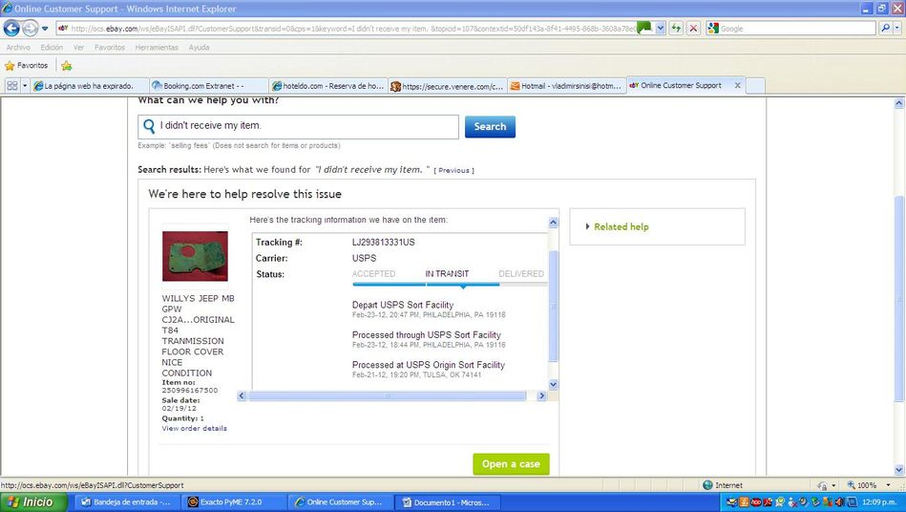Image resolution: width=906 pixels, height=512 pixels.
Task: Click the Refresh page icon
Action: pos(676,29)
